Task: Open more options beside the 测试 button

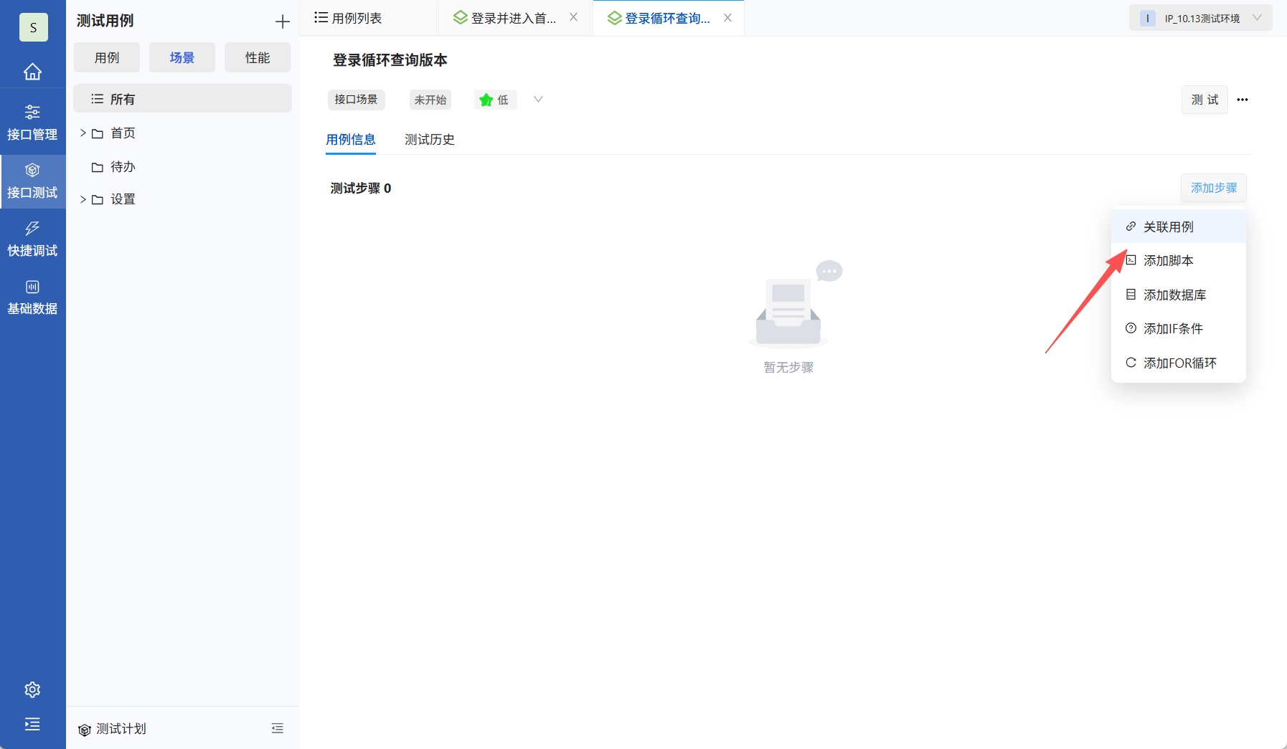Action: 1243,100
